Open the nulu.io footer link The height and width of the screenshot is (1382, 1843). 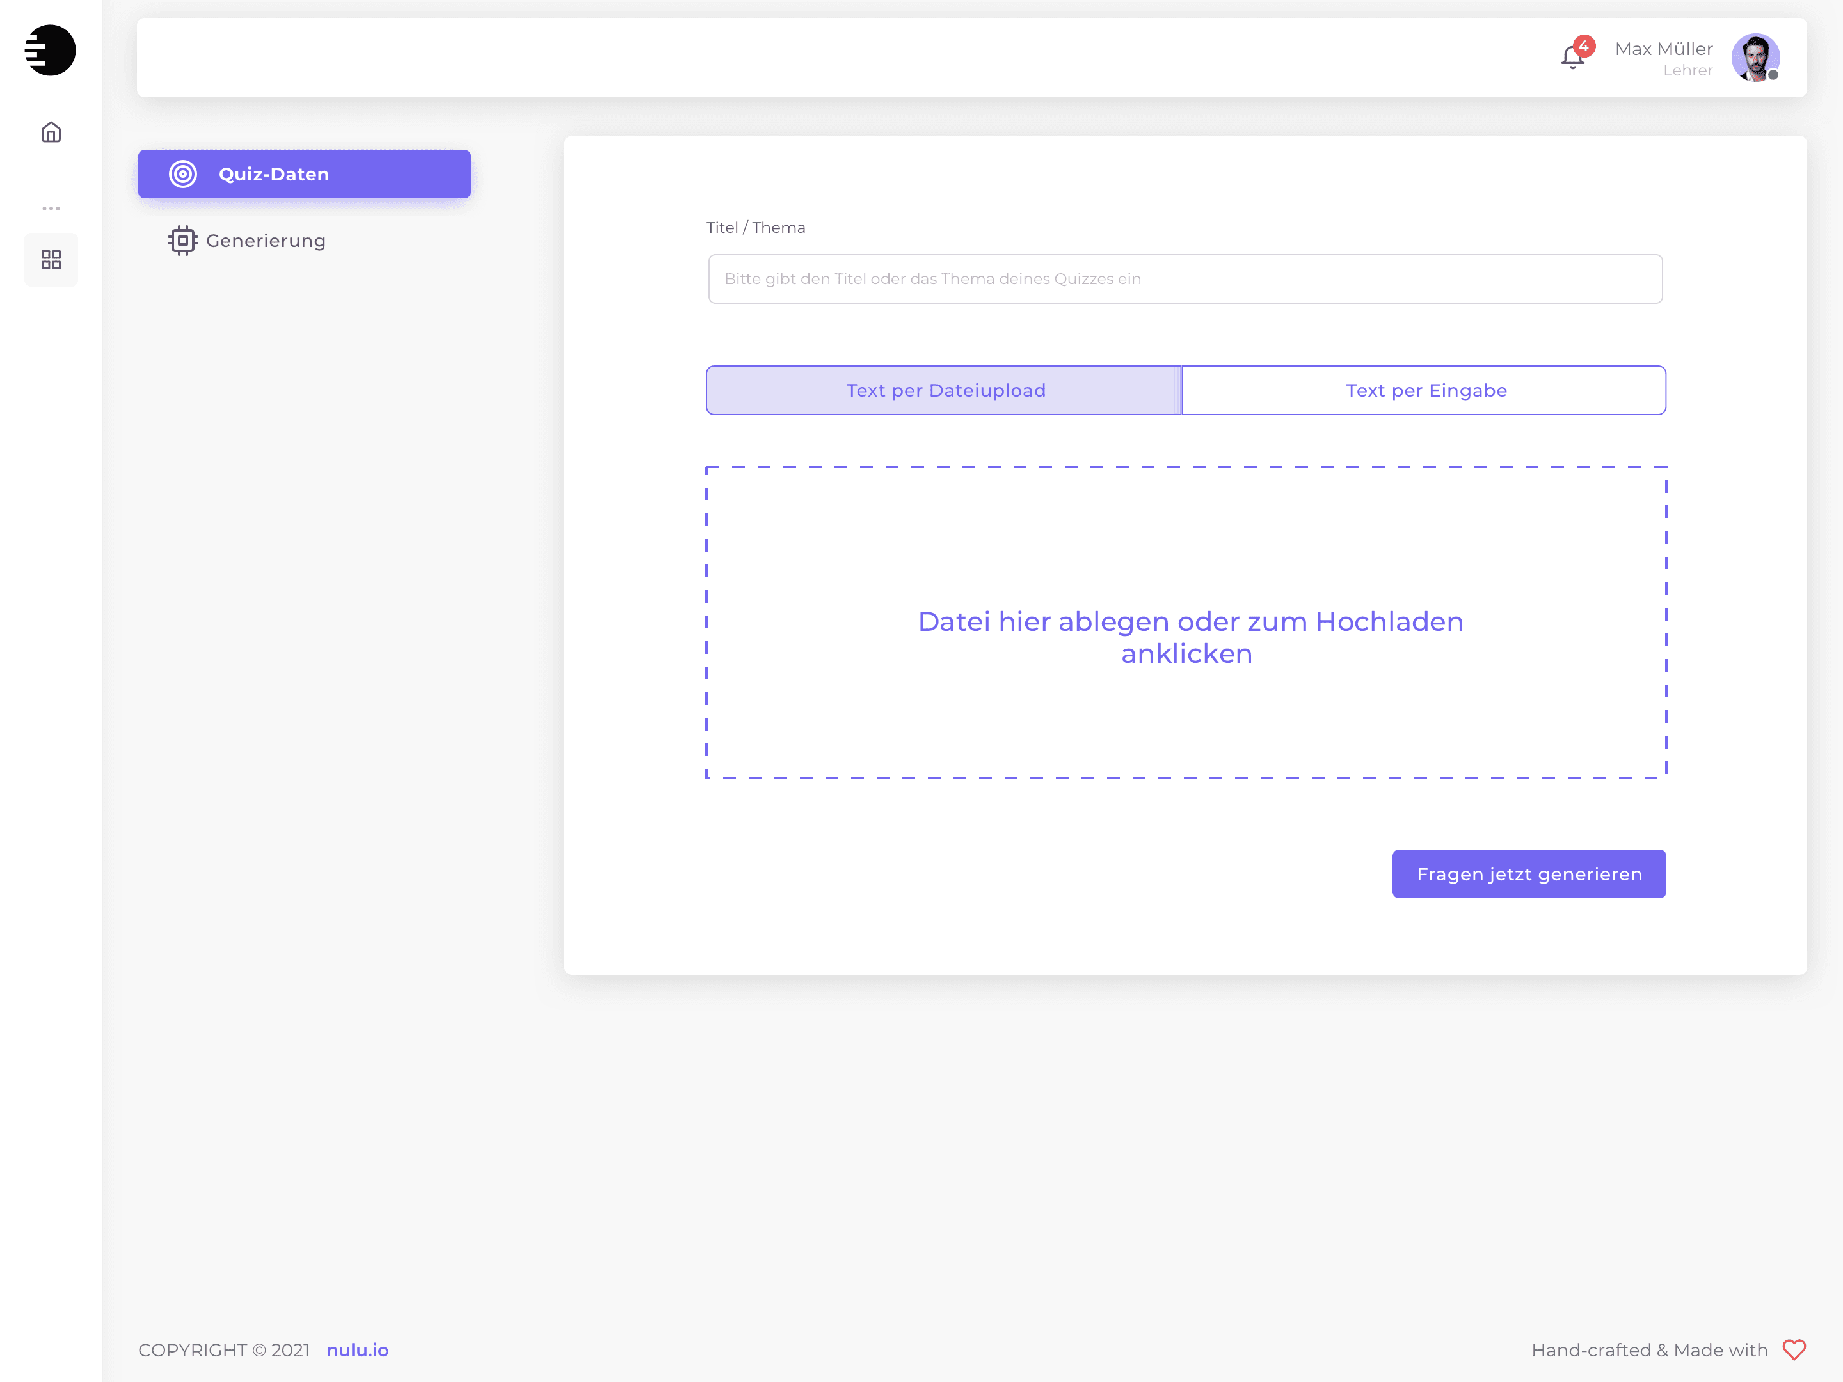[x=358, y=1349]
